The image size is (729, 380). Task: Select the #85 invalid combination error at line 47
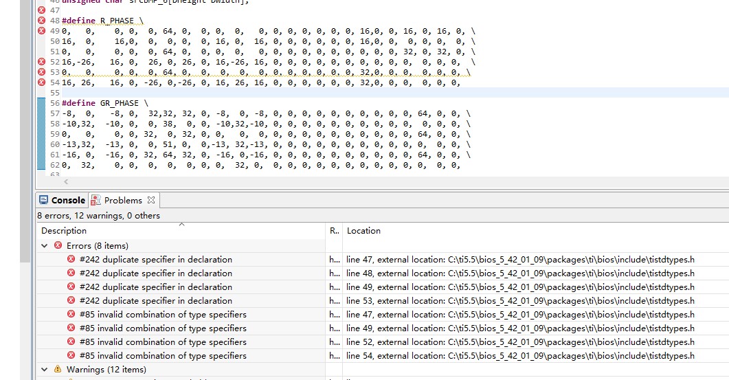tap(383, 315)
